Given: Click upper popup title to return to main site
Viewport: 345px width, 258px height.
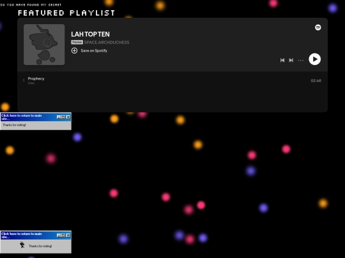Looking at the screenshot, I should click(x=21, y=117).
